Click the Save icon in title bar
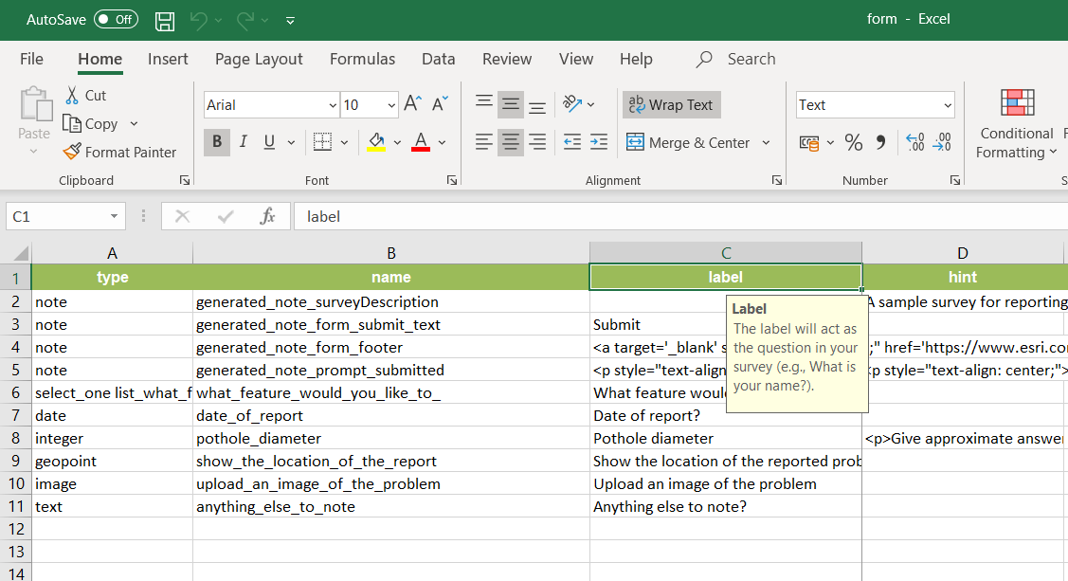The height and width of the screenshot is (581, 1068). (x=165, y=20)
